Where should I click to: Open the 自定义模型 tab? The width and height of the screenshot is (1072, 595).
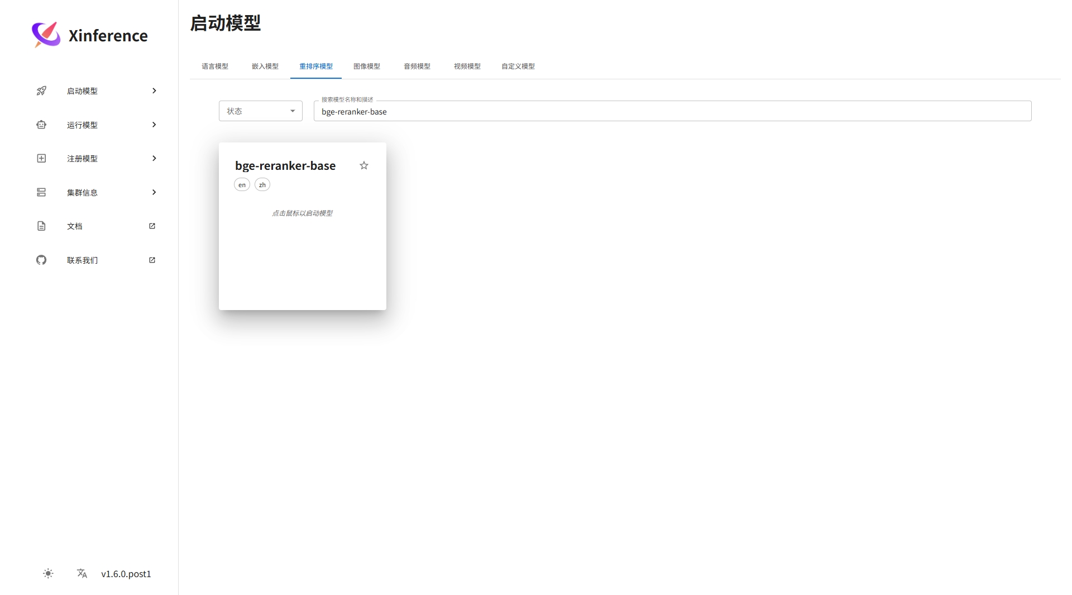click(518, 66)
